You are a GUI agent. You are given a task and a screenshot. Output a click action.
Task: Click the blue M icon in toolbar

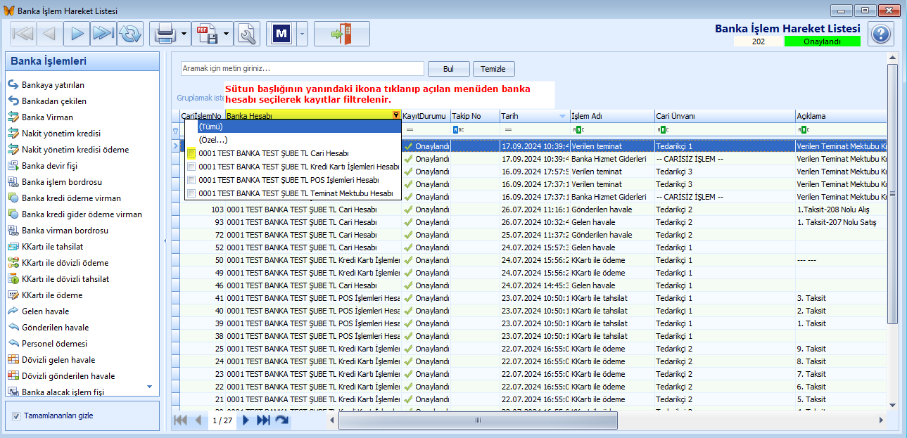(x=281, y=33)
